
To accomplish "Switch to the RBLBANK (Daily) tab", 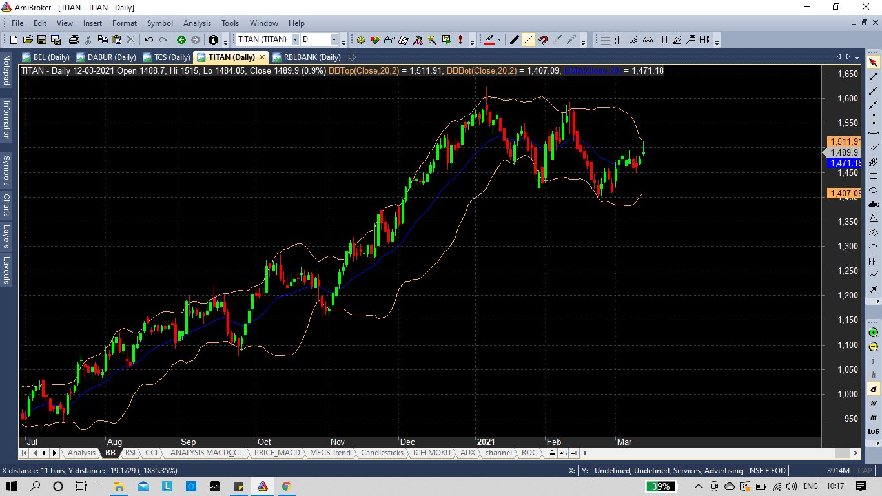I will pos(306,57).
